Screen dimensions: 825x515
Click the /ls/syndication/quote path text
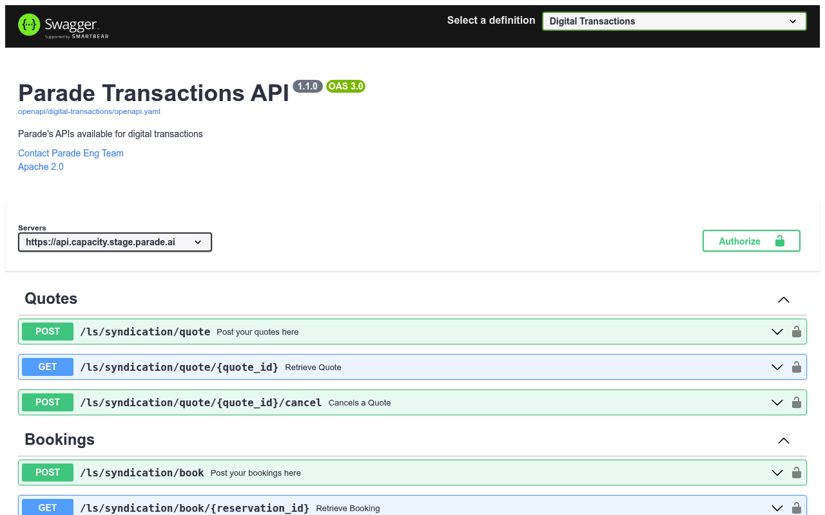point(145,332)
